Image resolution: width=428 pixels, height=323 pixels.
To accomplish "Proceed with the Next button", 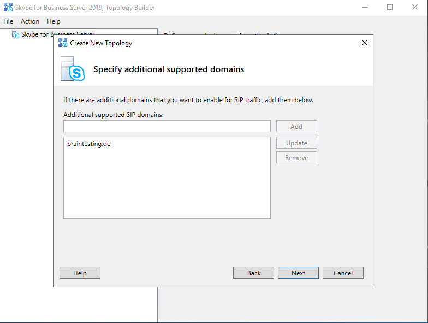I will pyautogui.click(x=298, y=273).
